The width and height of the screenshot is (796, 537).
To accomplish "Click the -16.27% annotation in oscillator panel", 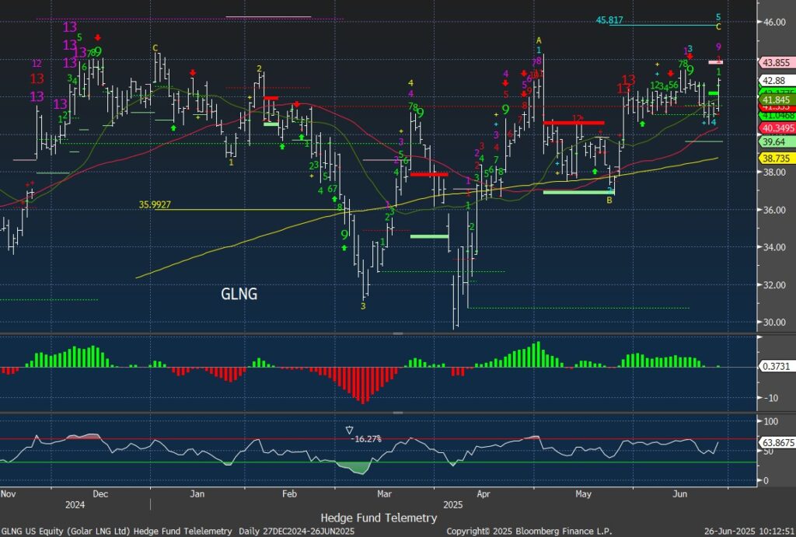I will coord(365,438).
